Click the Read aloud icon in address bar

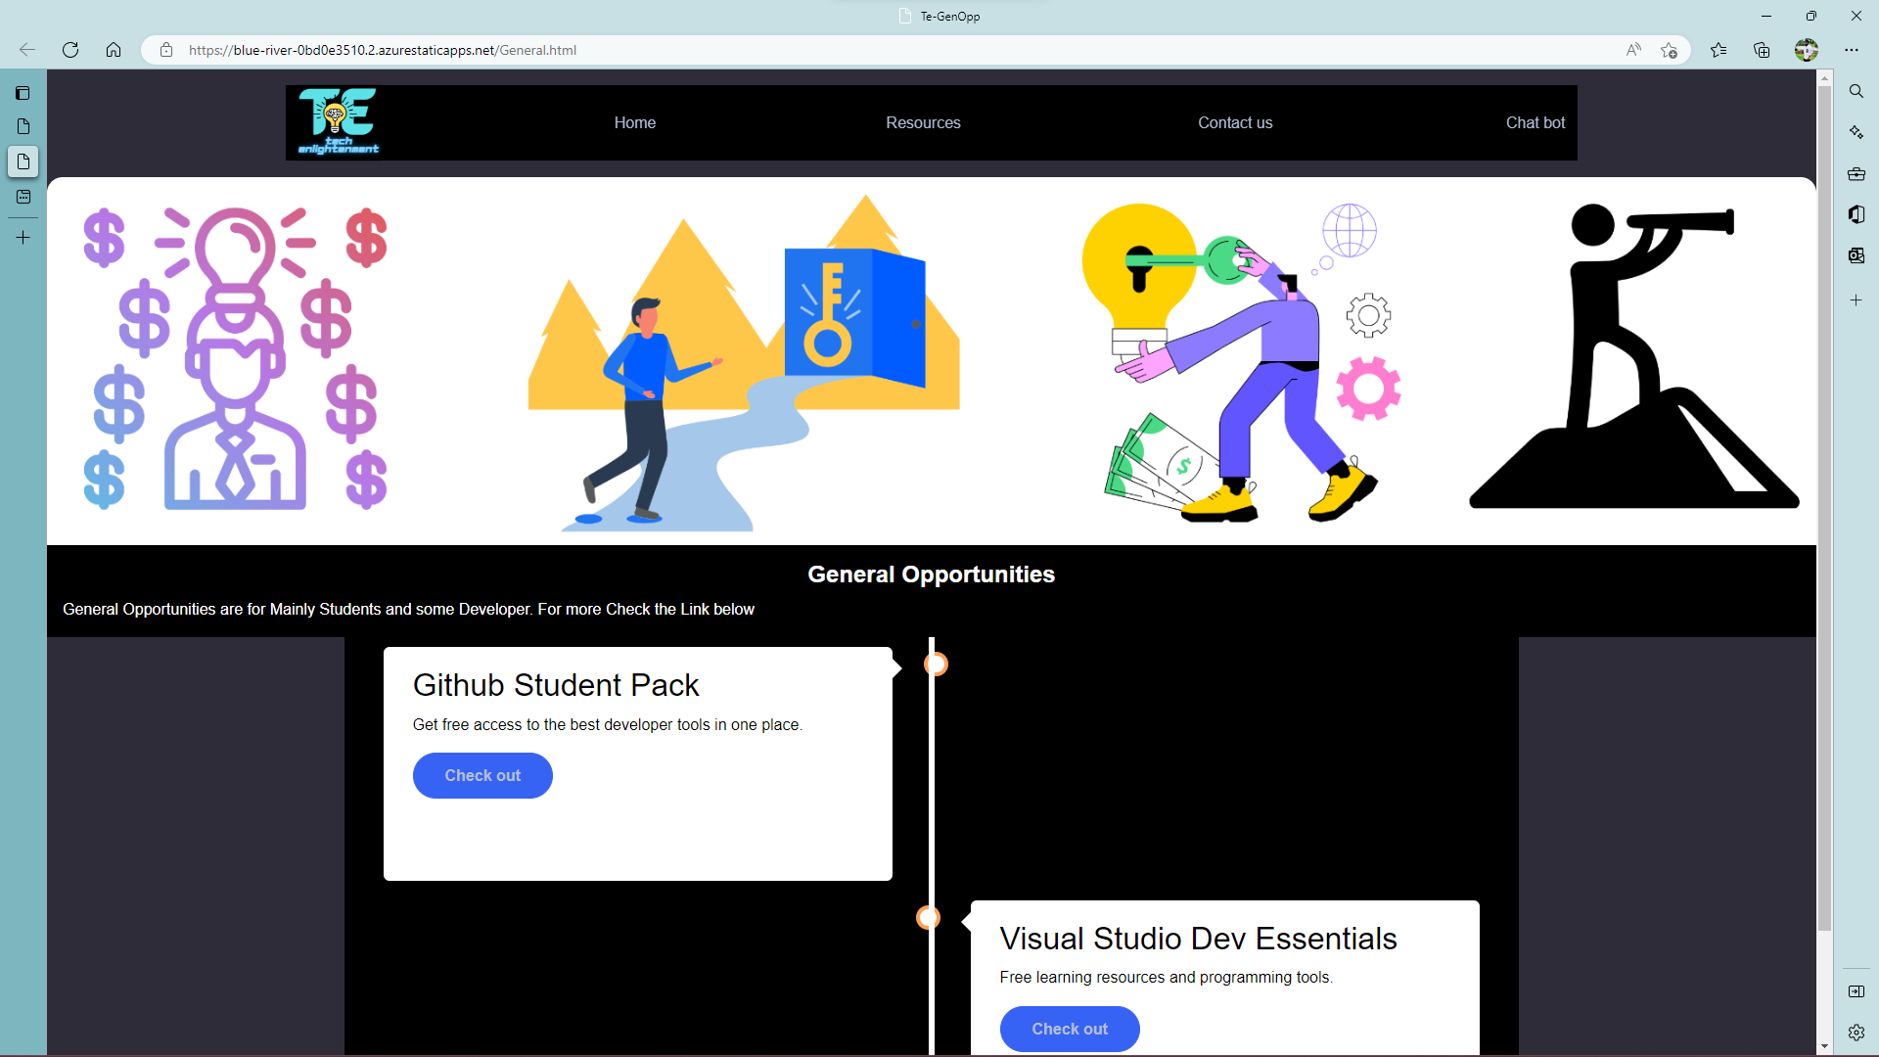point(1632,50)
